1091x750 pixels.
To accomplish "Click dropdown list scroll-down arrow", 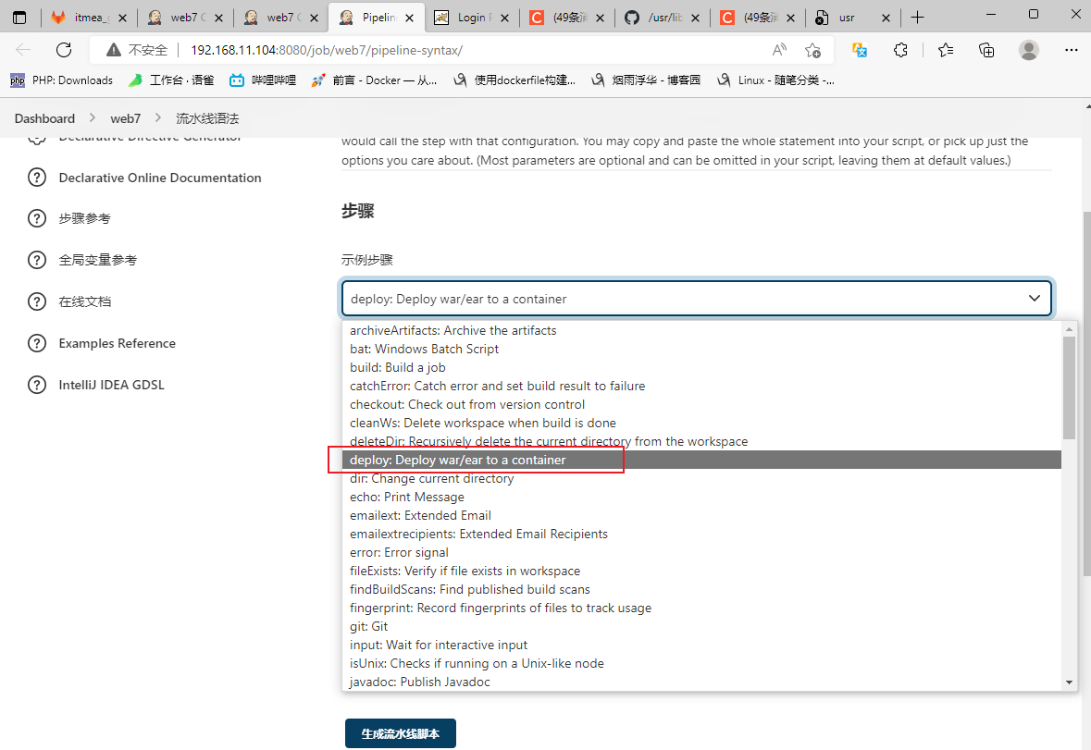I will [x=1070, y=682].
